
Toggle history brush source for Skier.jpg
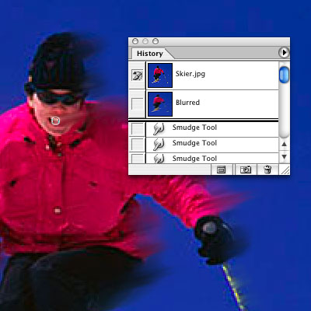pyautogui.click(x=138, y=75)
